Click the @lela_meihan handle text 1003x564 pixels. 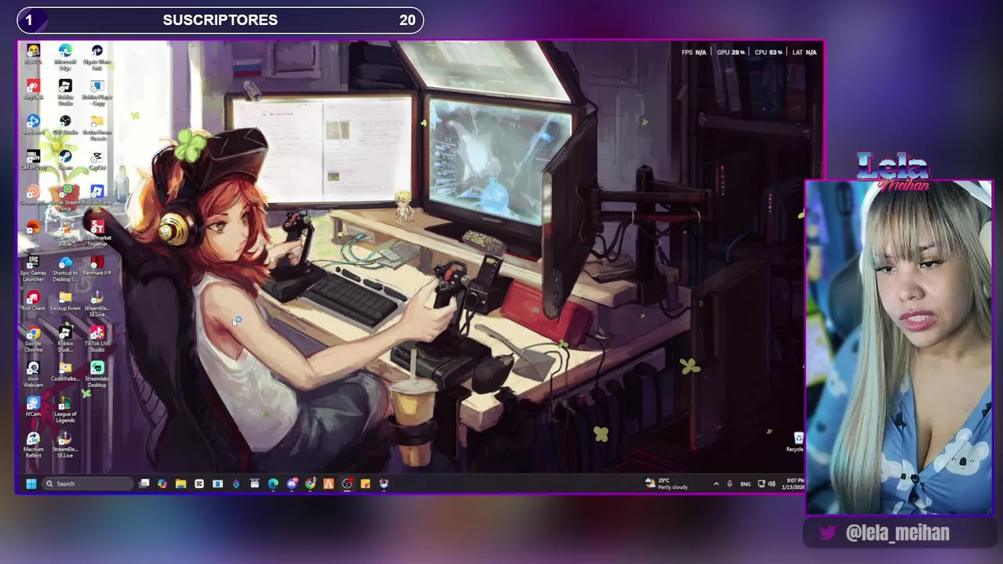pos(898,533)
